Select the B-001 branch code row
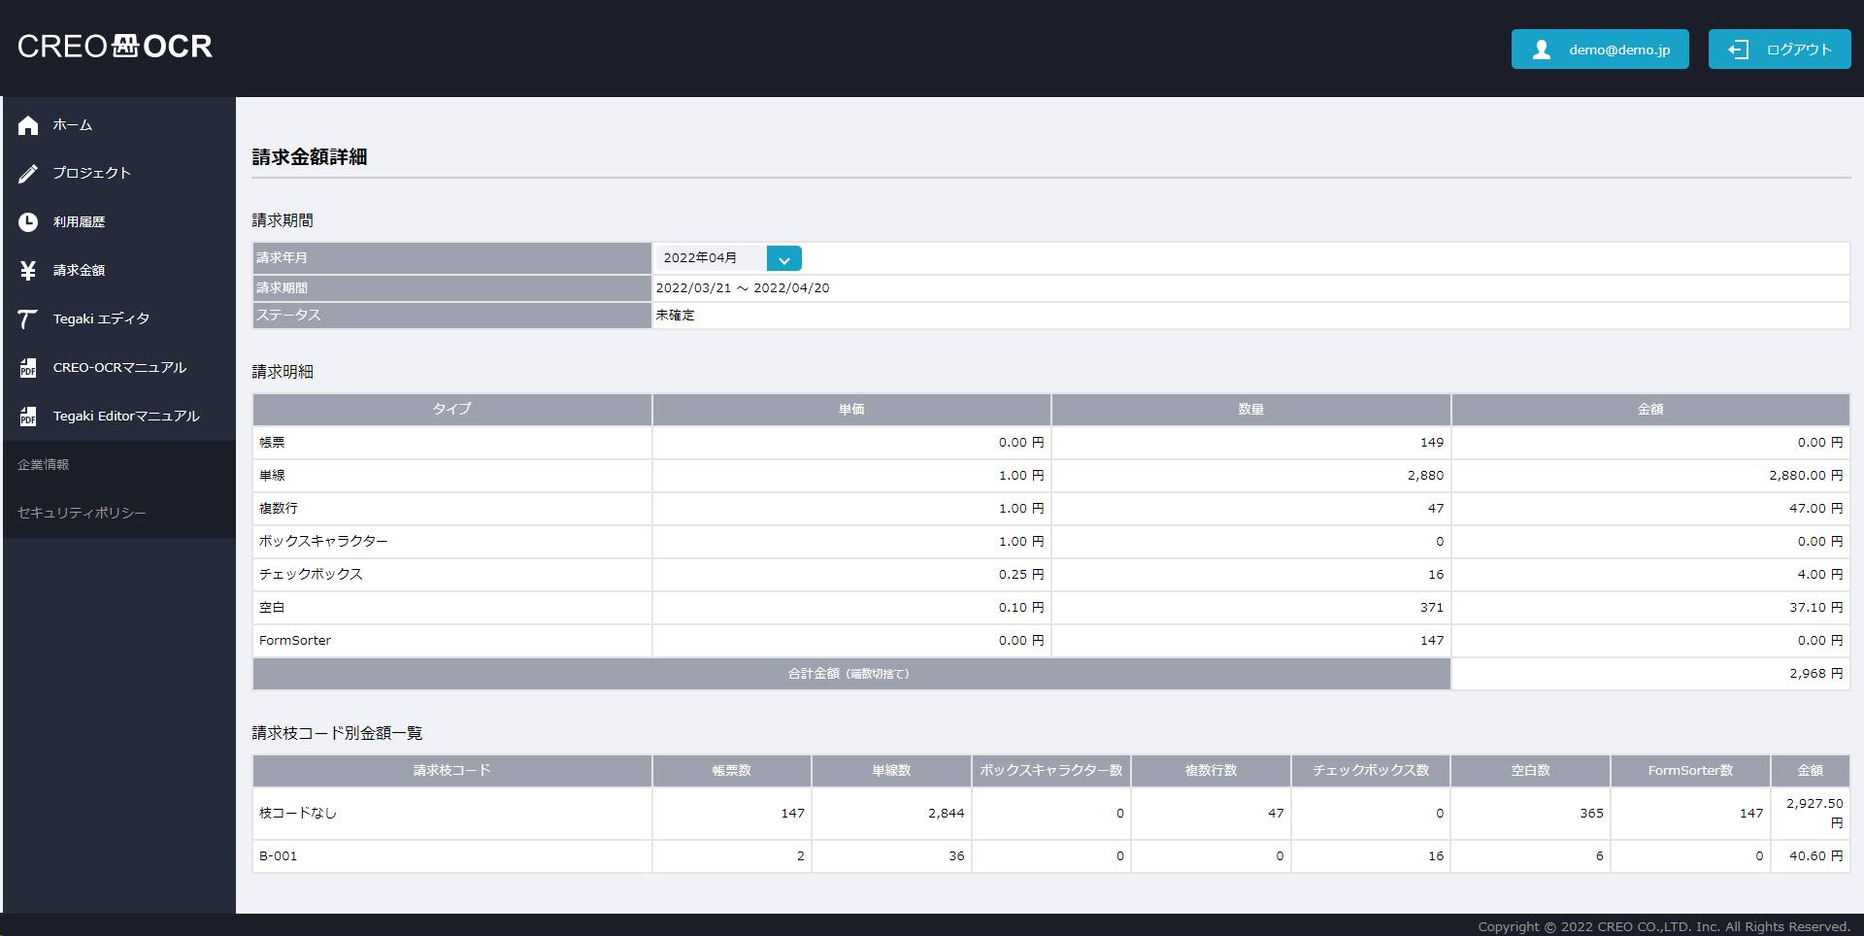 click(x=279, y=856)
